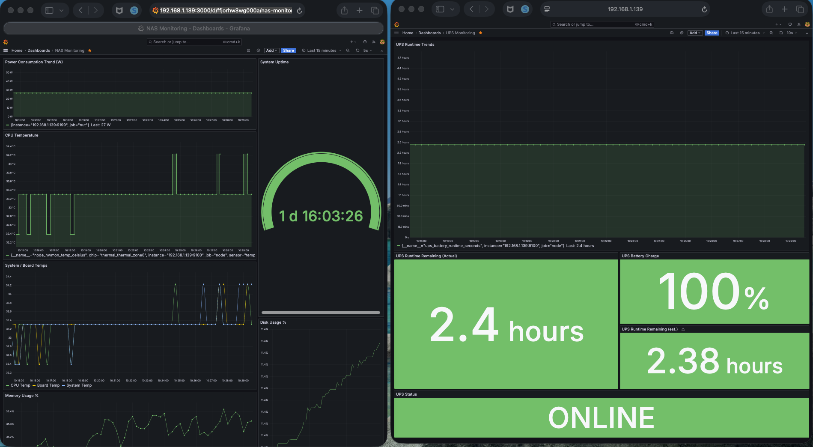Image resolution: width=813 pixels, height=447 pixels.
Task: Collapse top bar chevron in NAS window
Action: pos(381,51)
